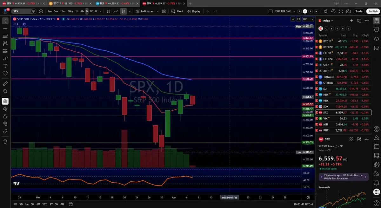Open time axis settings gear icon
Image resolution: width=381 pixels, height=208 pixels.
[x=308, y=197]
